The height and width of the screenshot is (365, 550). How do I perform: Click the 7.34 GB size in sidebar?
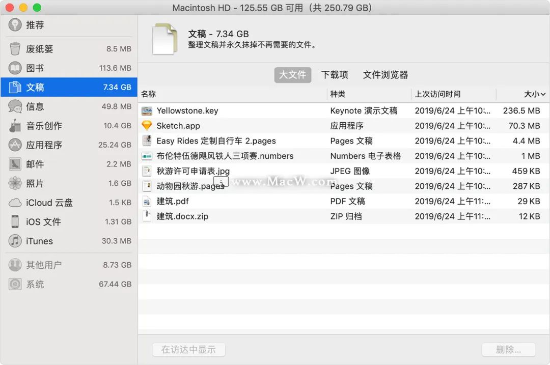tap(117, 87)
